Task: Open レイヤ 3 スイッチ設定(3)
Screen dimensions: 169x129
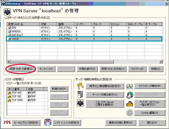Action: coord(67,123)
